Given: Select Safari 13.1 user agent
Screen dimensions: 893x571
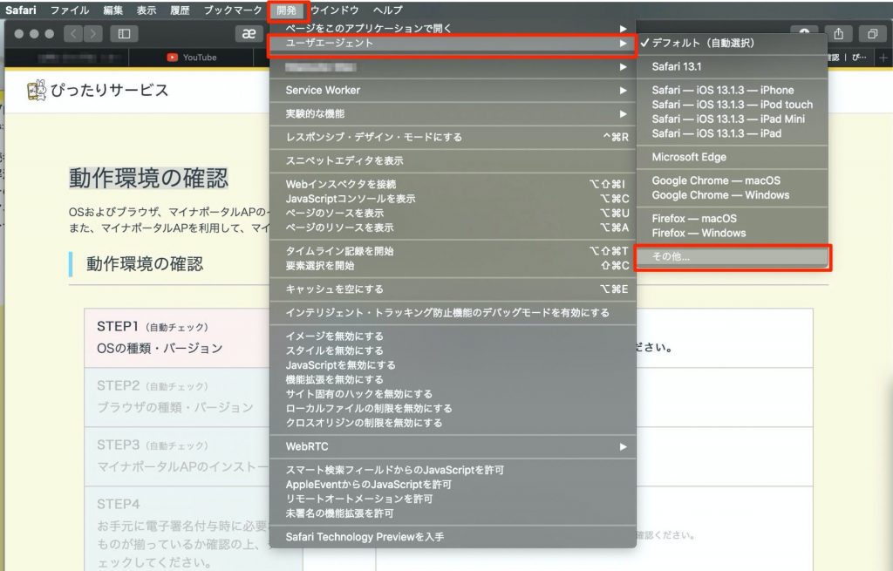Looking at the screenshot, I should (x=732, y=66).
